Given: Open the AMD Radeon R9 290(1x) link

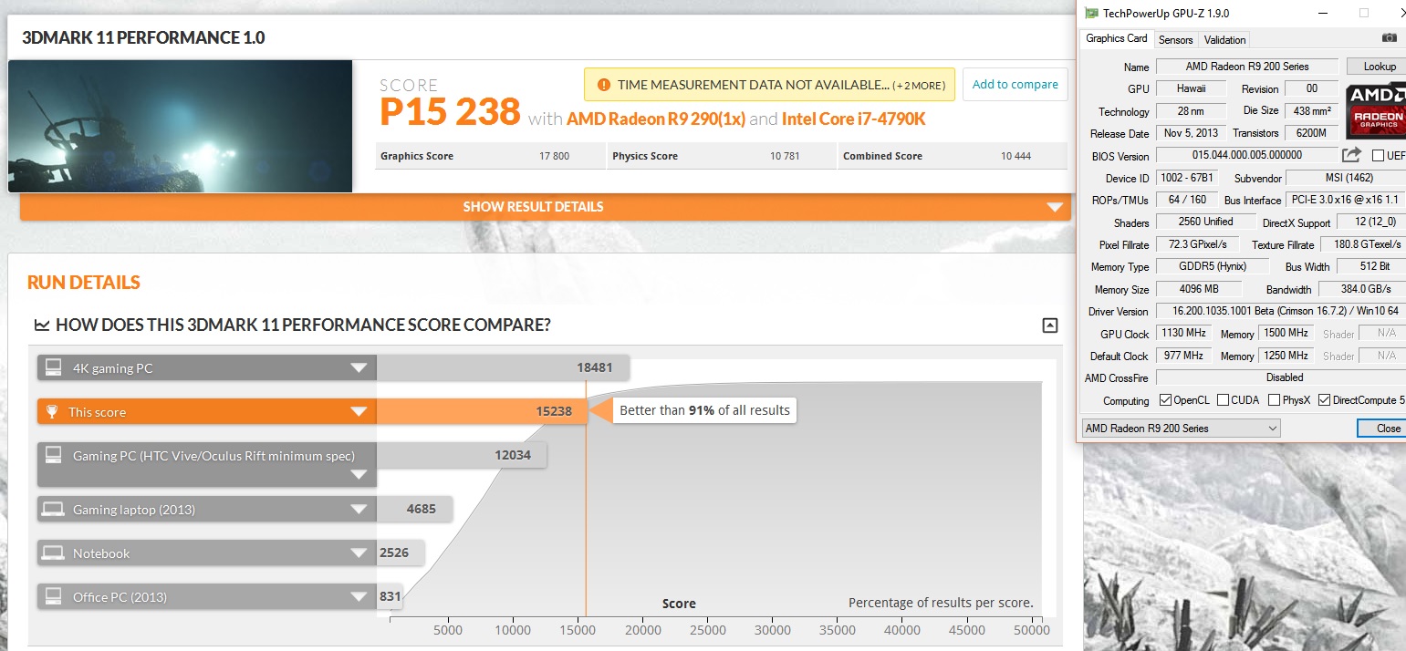Looking at the screenshot, I should click(656, 119).
